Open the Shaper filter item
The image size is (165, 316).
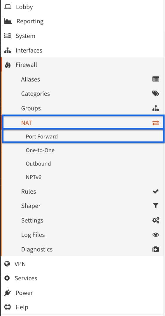(x=82, y=206)
